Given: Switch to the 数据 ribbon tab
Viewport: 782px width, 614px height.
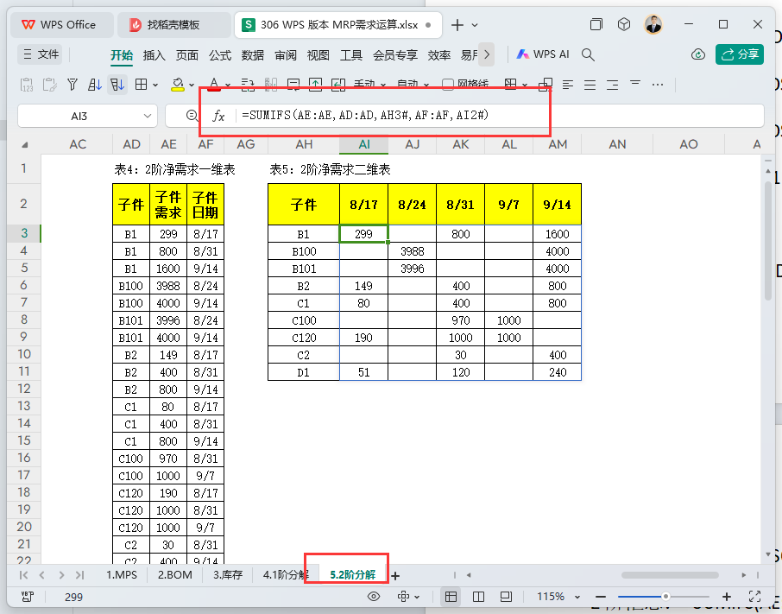Looking at the screenshot, I should click(x=252, y=55).
